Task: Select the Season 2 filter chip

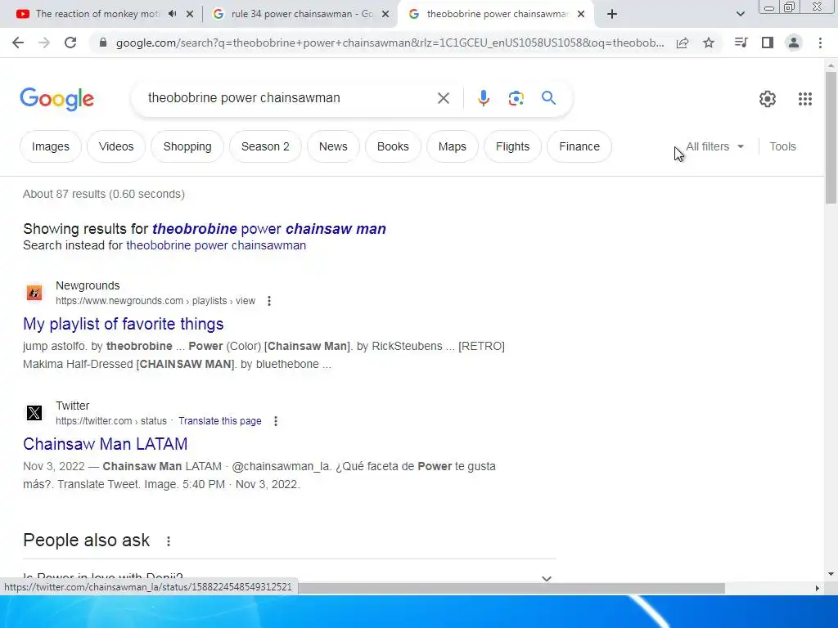Action: [x=265, y=146]
